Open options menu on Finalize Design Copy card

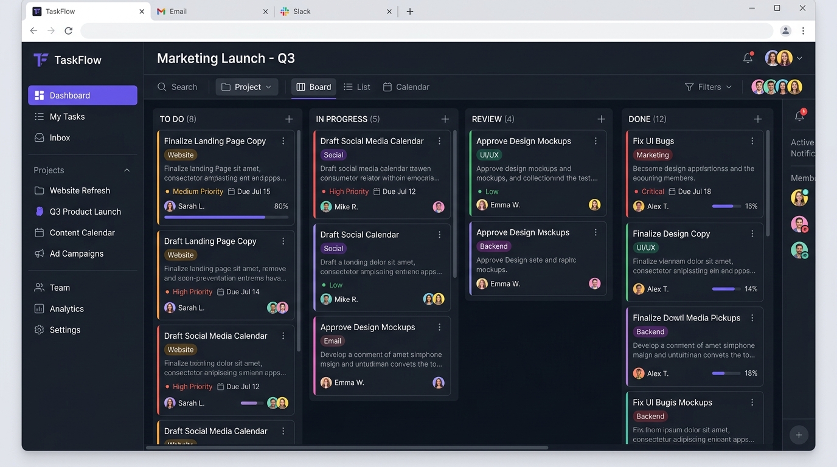(752, 234)
